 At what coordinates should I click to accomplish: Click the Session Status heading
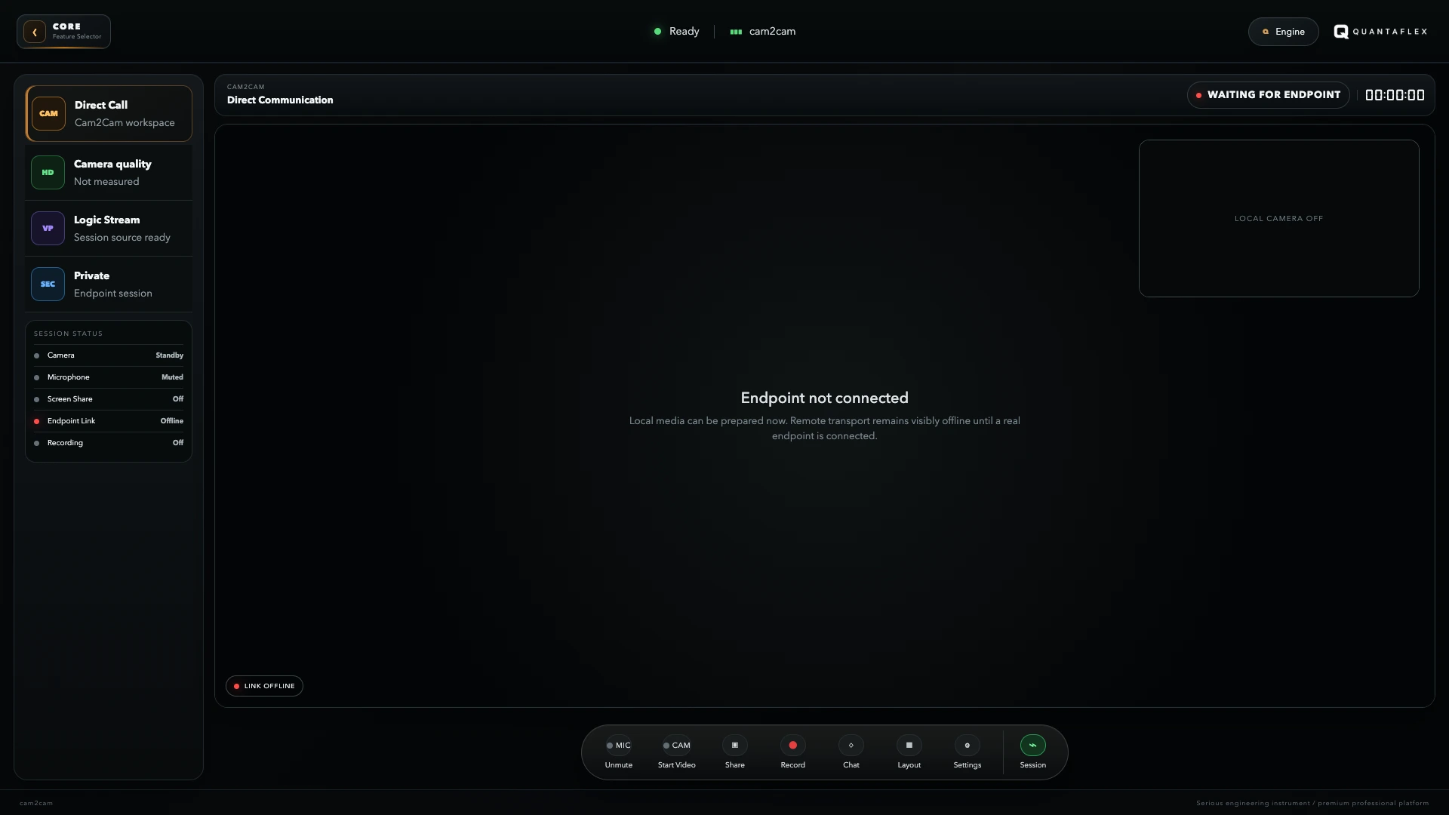click(x=68, y=334)
